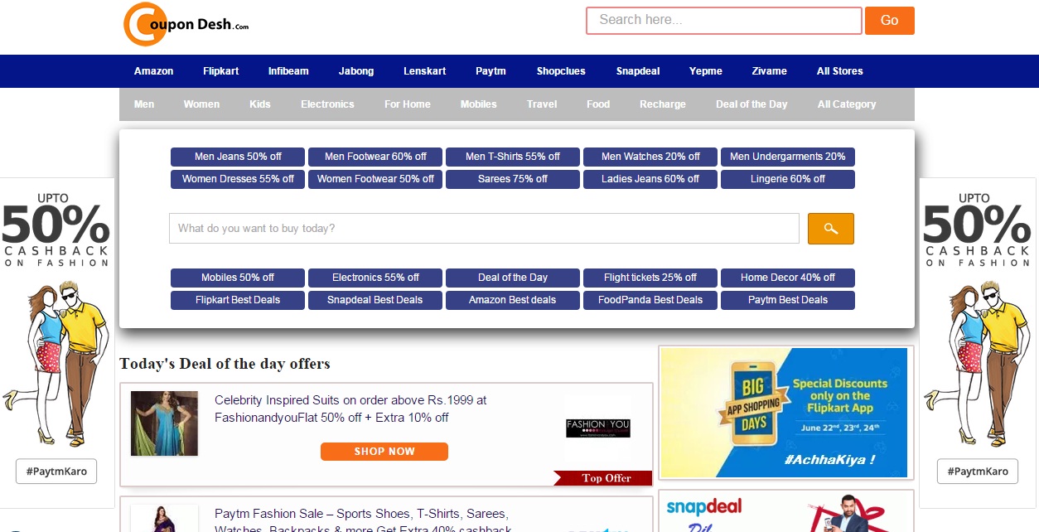This screenshot has width=1039, height=532.
Task: Click the orange SHOP NOW button
Action: coord(384,452)
